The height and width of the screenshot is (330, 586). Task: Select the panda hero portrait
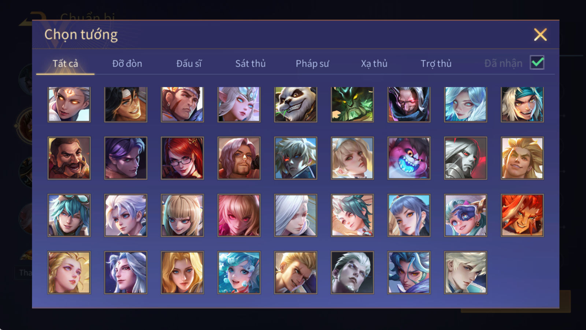point(296,104)
